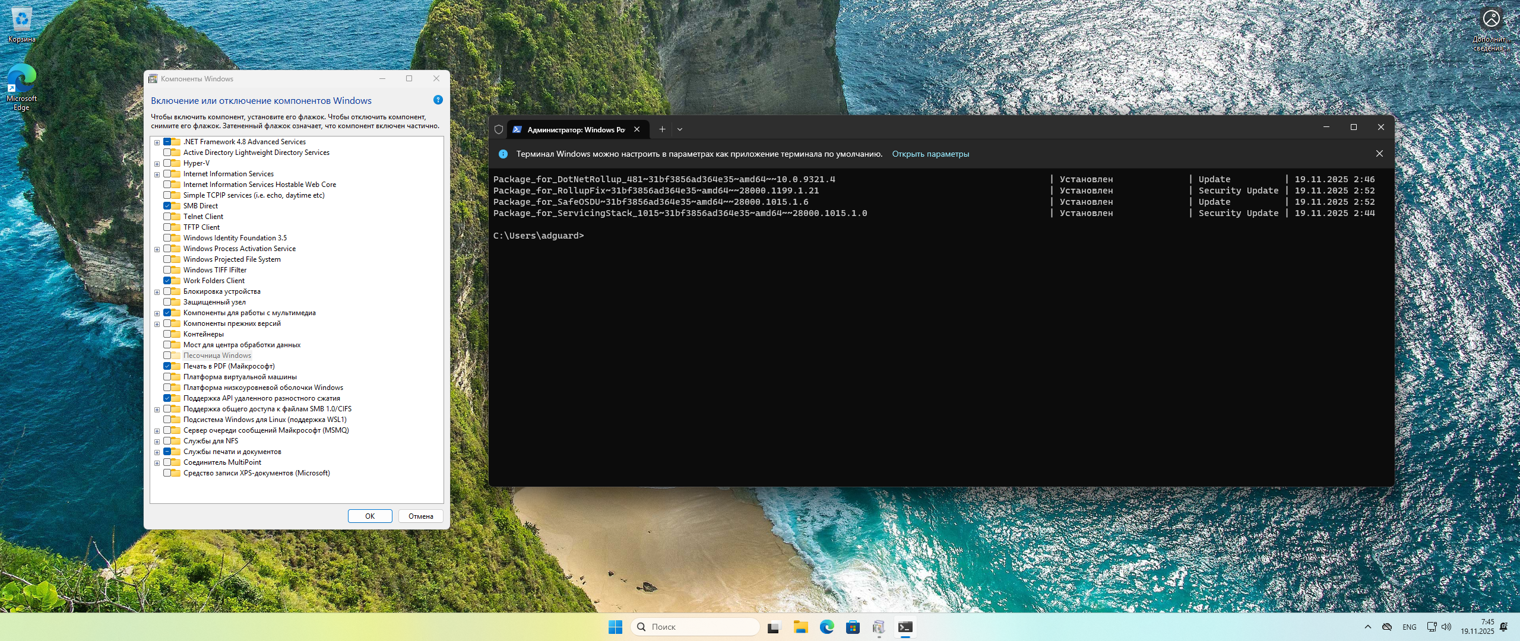
Task: Click the blue help question-mark icon
Action: pyautogui.click(x=438, y=100)
